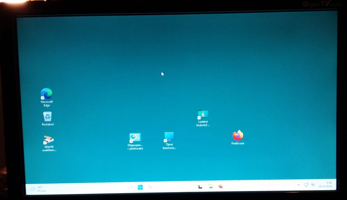Viewport: 347px width, 200px height.
Task: Open File Explorer from the taskbar
Action: coord(211,186)
